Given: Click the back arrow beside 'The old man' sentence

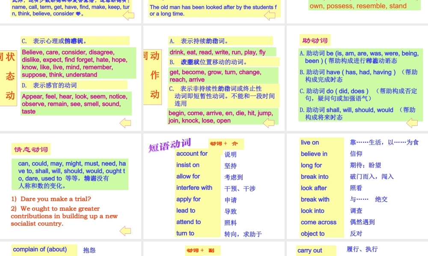Looking at the screenshot, I should [x=270, y=15].
